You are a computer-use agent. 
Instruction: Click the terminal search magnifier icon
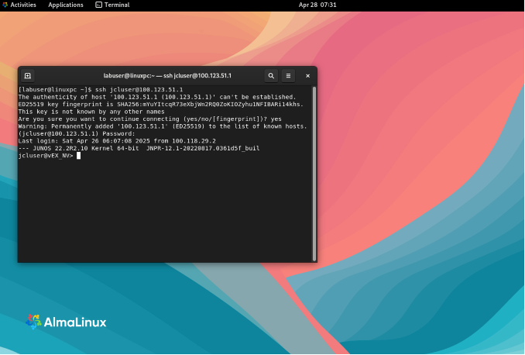point(271,76)
